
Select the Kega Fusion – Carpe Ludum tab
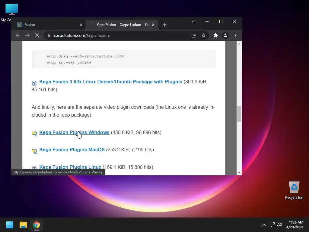point(122,25)
